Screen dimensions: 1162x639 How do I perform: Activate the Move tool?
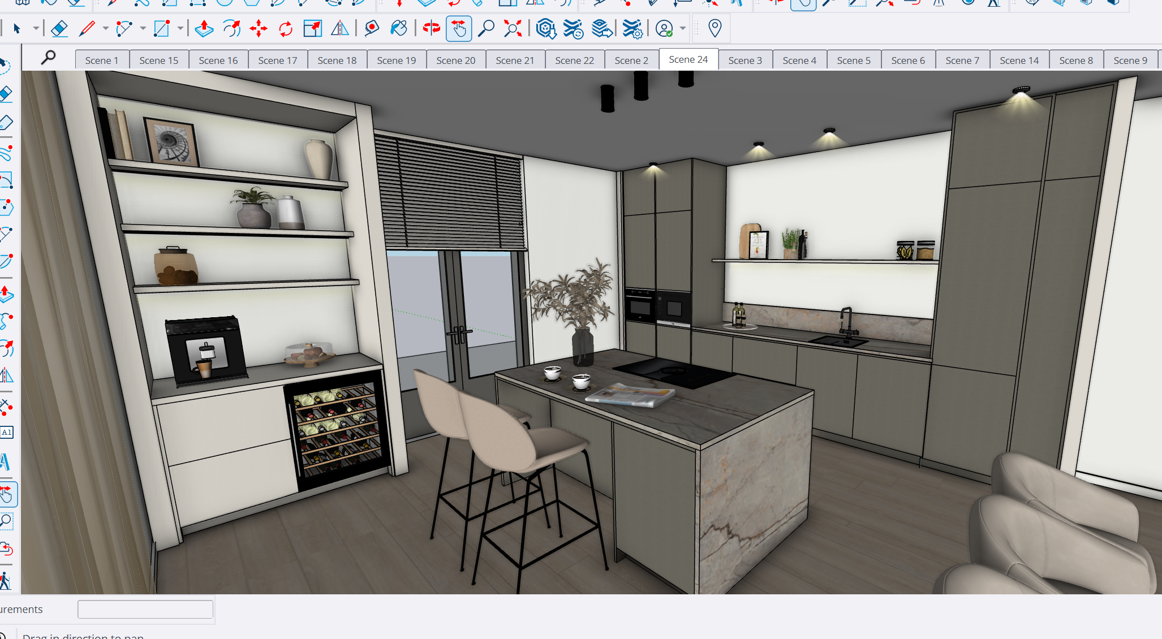click(259, 28)
